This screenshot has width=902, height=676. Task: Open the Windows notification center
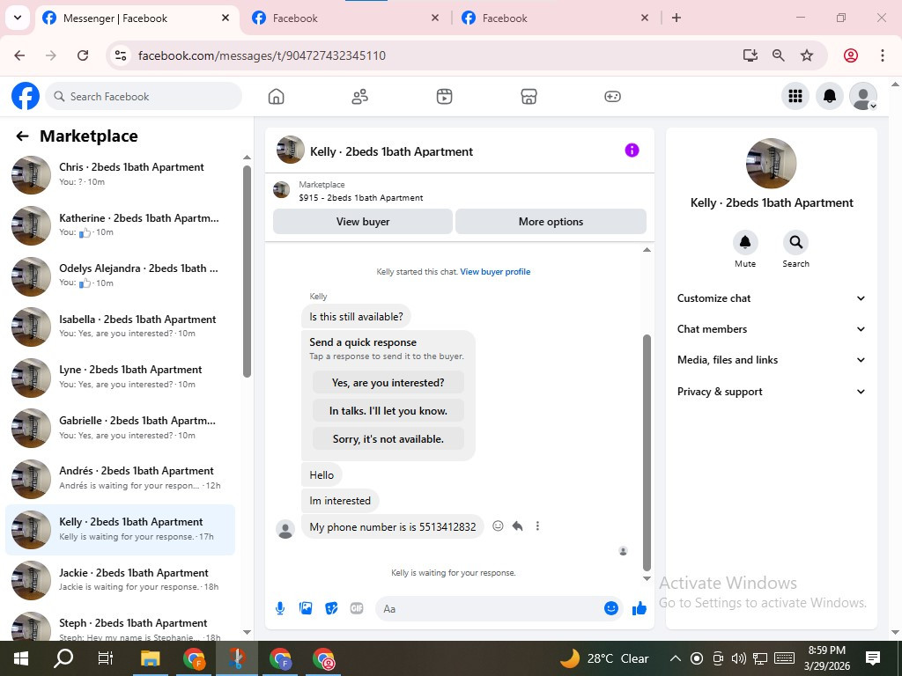872,658
